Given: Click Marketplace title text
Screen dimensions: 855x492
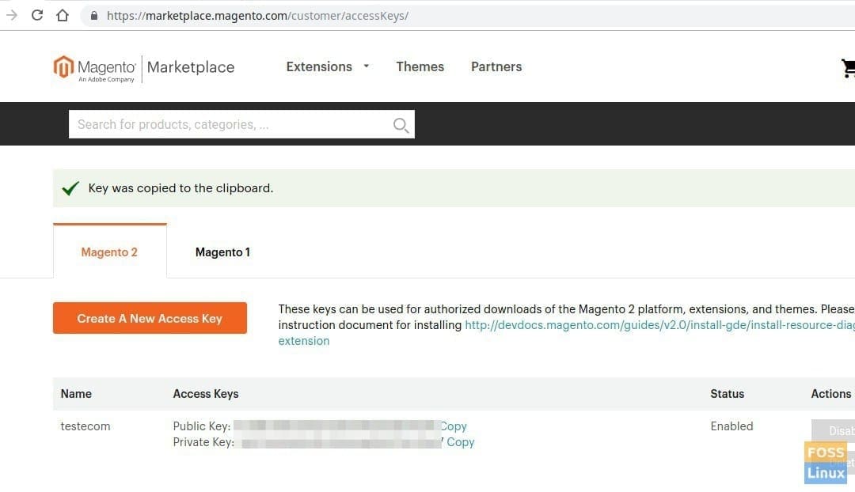Looking at the screenshot, I should pyautogui.click(x=191, y=67).
